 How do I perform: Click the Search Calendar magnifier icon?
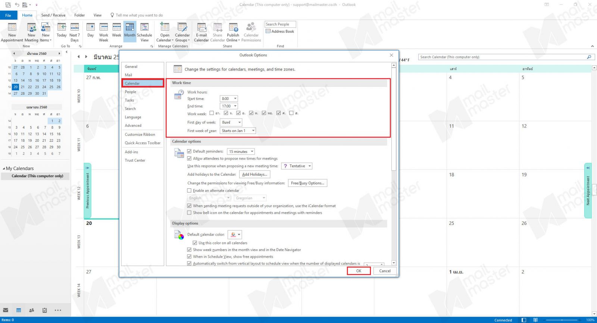589,57
